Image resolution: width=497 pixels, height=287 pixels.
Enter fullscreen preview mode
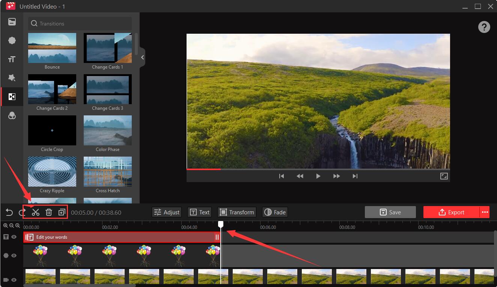pyautogui.click(x=444, y=176)
